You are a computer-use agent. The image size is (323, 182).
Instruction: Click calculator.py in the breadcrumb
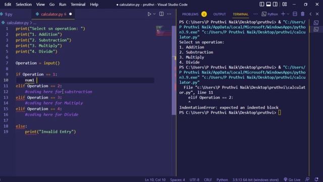pos(18,23)
